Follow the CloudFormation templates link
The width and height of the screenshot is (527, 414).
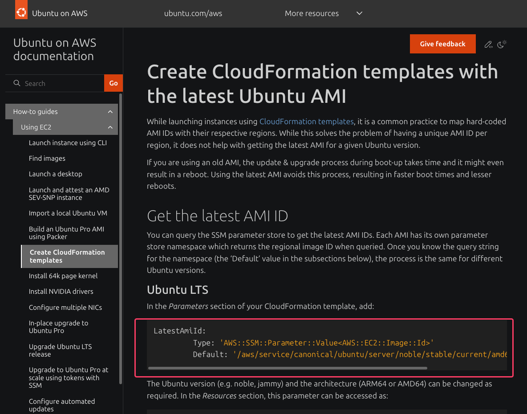click(306, 122)
